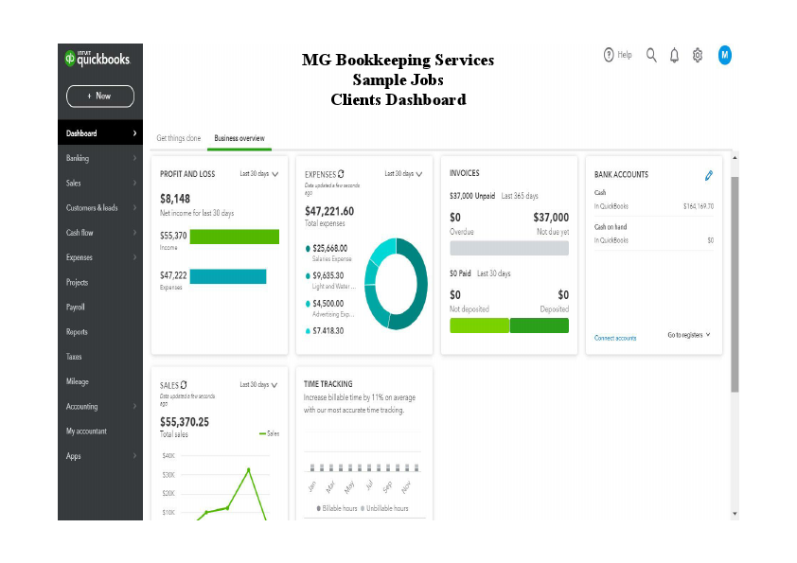This screenshot has height=563, width=797.
Task: Refresh the Expenses card data
Action: click(x=341, y=174)
